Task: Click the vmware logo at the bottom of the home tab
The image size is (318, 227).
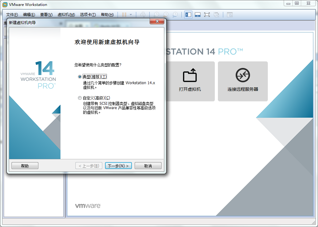Action: (88, 206)
